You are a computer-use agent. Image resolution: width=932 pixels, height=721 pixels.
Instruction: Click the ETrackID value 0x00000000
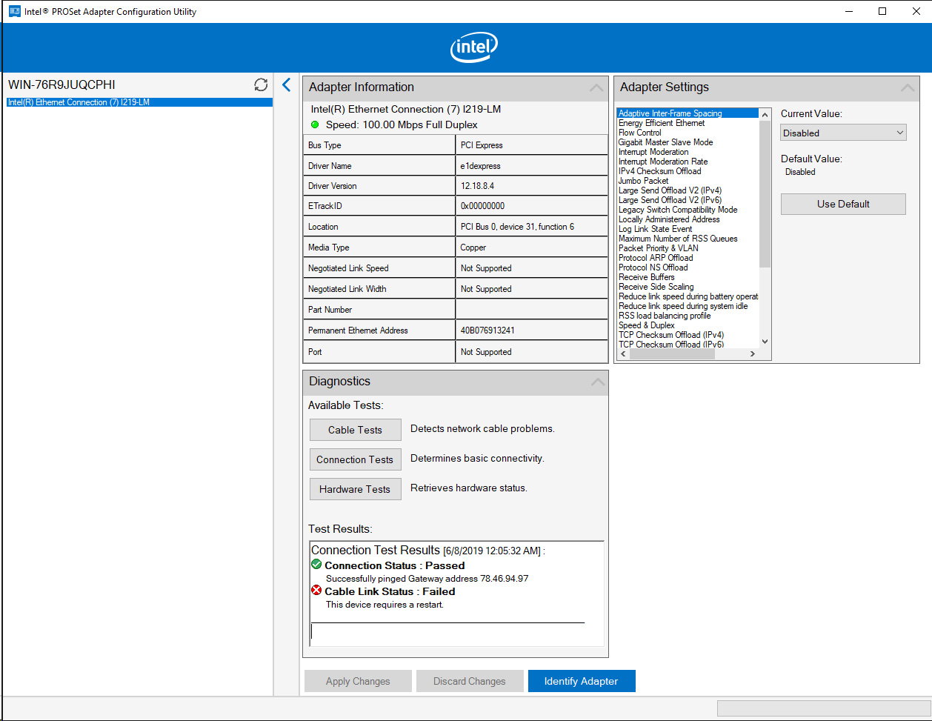[x=483, y=206]
